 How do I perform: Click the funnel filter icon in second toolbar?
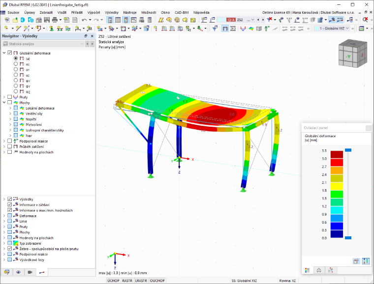pyautogui.click(x=215, y=28)
